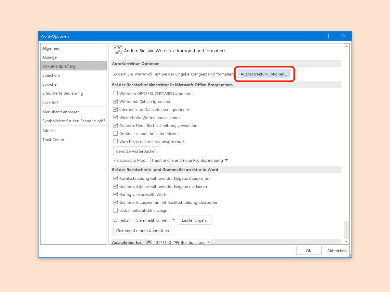Toggle Grammatikfehler während der Eingabe markieren
The width and height of the screenshot is (390, 292).
coord(115,187)
